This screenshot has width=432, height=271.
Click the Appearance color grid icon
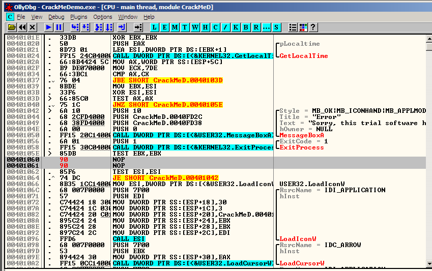(x=303, y=27)
